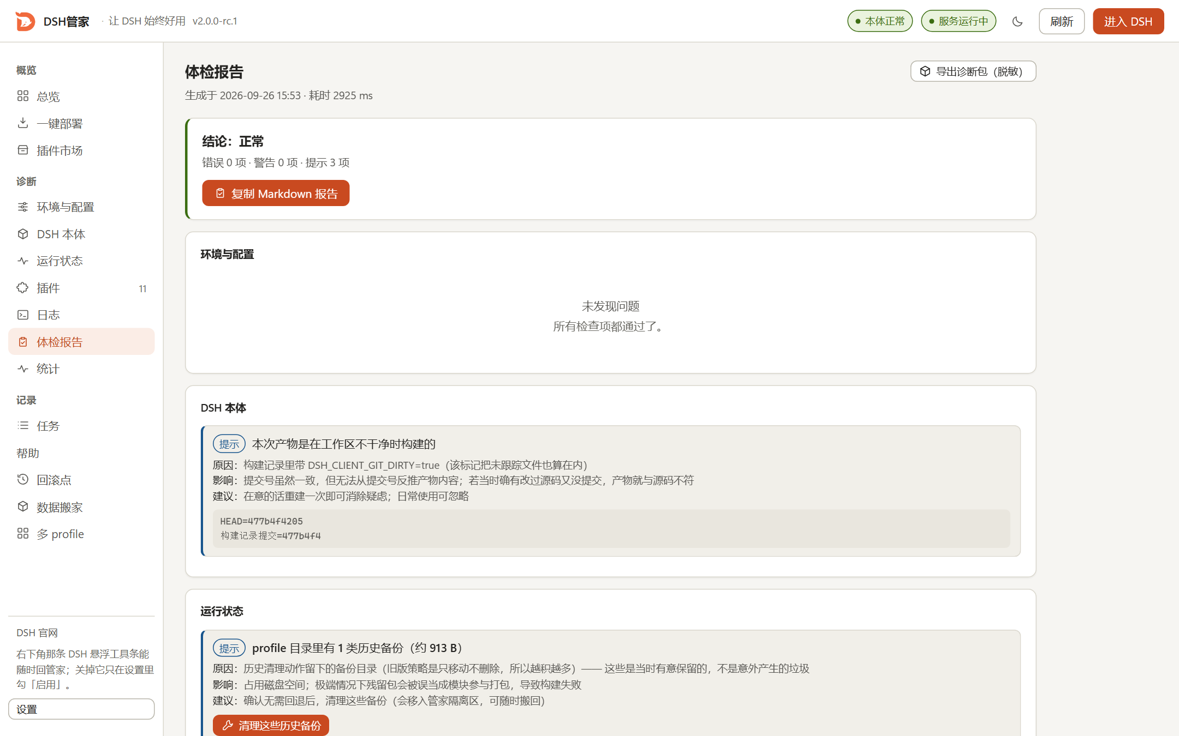This screenshot has height=736, width=1179.
Task: Click the 刷新 refresh button
Action: [x=1062, y=21]
